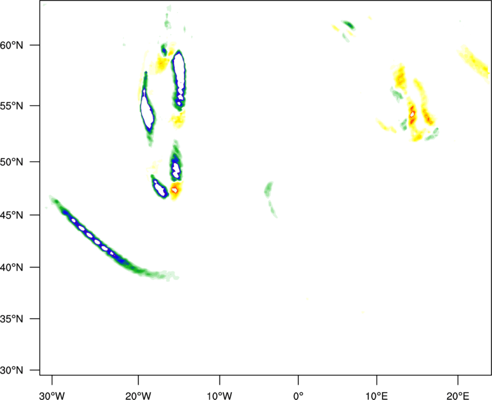Screen dimensions: 492x400
Task: Click the red-orange spot near 47°N 15°W
Action: 175,190
